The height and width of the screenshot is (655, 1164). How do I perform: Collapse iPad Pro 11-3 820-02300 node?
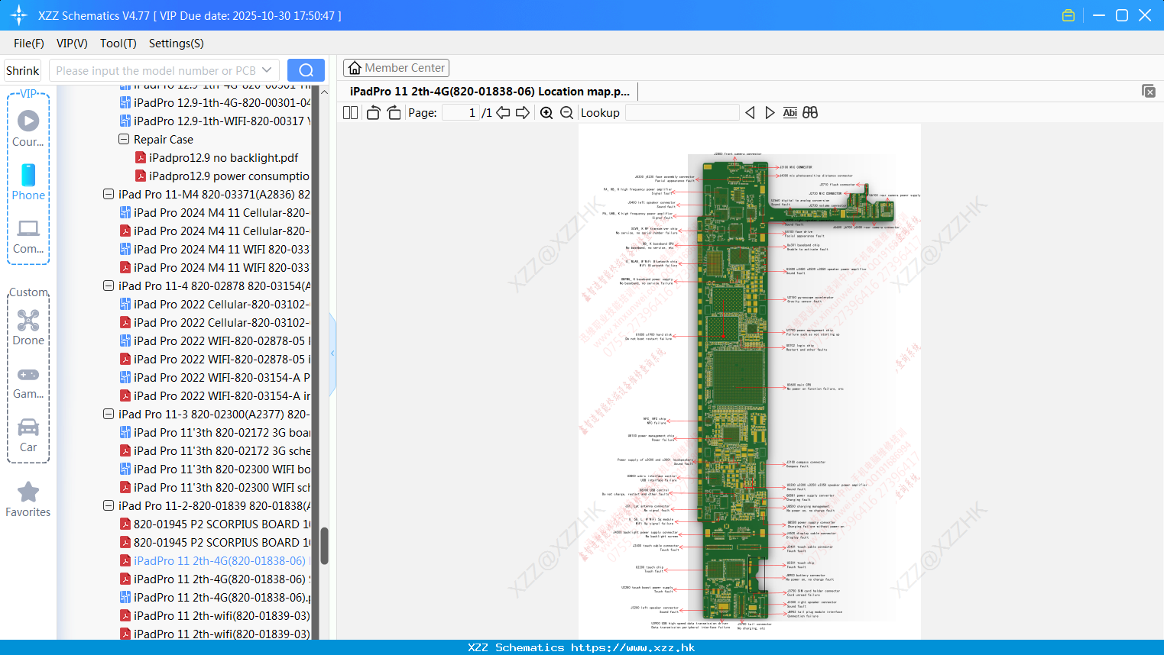point(109,415)
